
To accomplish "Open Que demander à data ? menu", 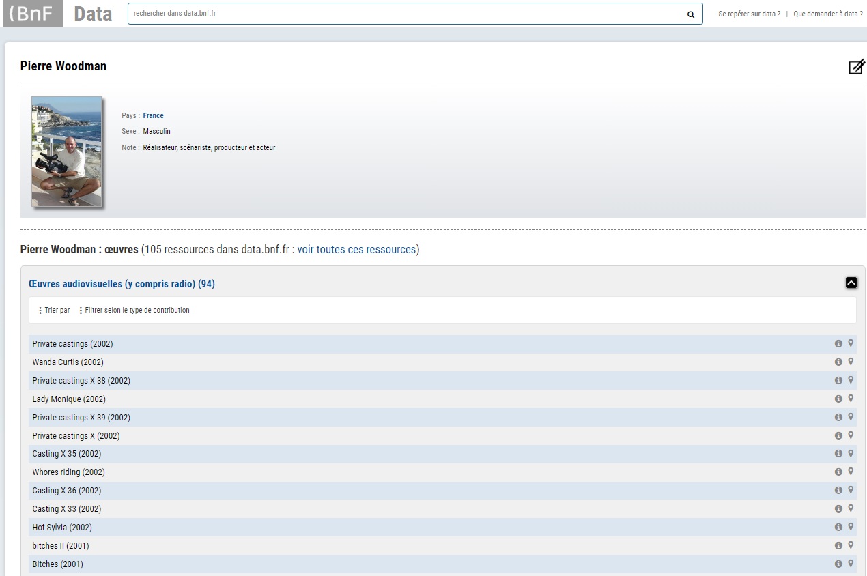I will [827, 14].
